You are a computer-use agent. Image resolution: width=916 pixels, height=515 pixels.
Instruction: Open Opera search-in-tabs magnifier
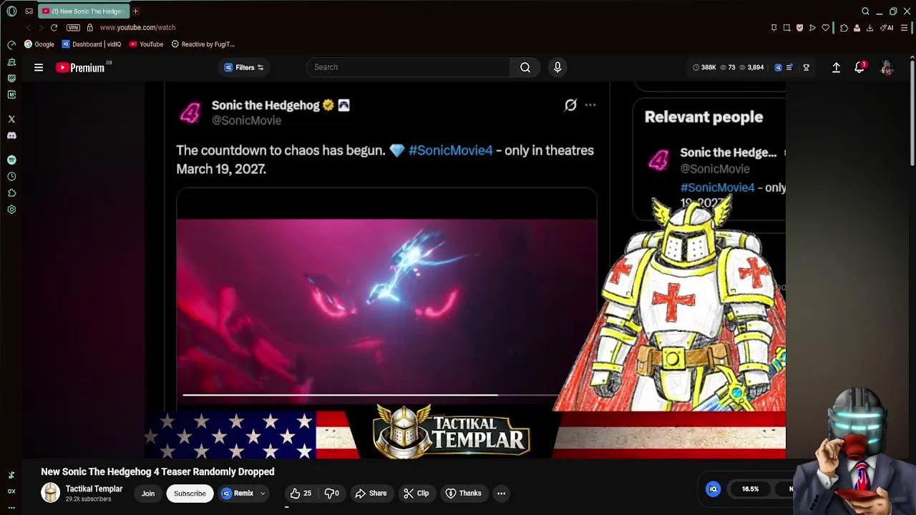(865, 11)
